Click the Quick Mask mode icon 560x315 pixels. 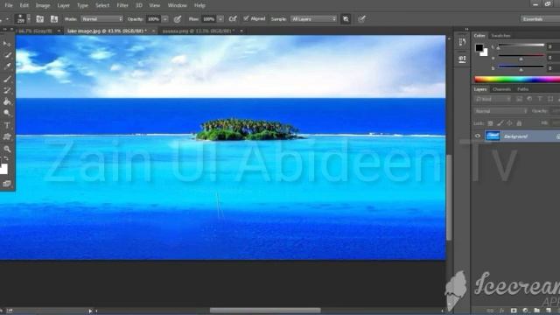coord(7,184)
